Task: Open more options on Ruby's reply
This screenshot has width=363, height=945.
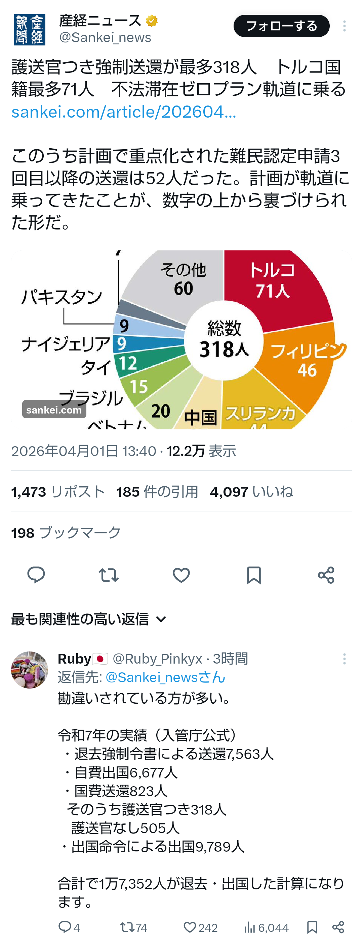Action: click(344, 659)
